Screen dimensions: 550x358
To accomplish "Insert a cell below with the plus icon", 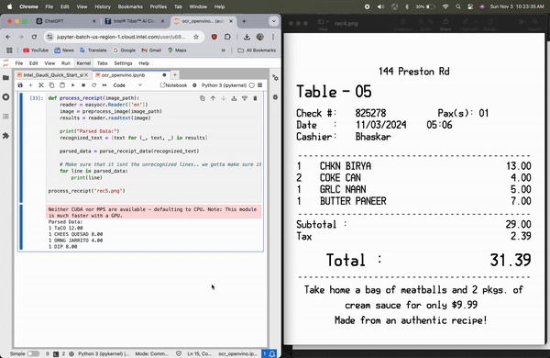I will (x=30, y=85).
